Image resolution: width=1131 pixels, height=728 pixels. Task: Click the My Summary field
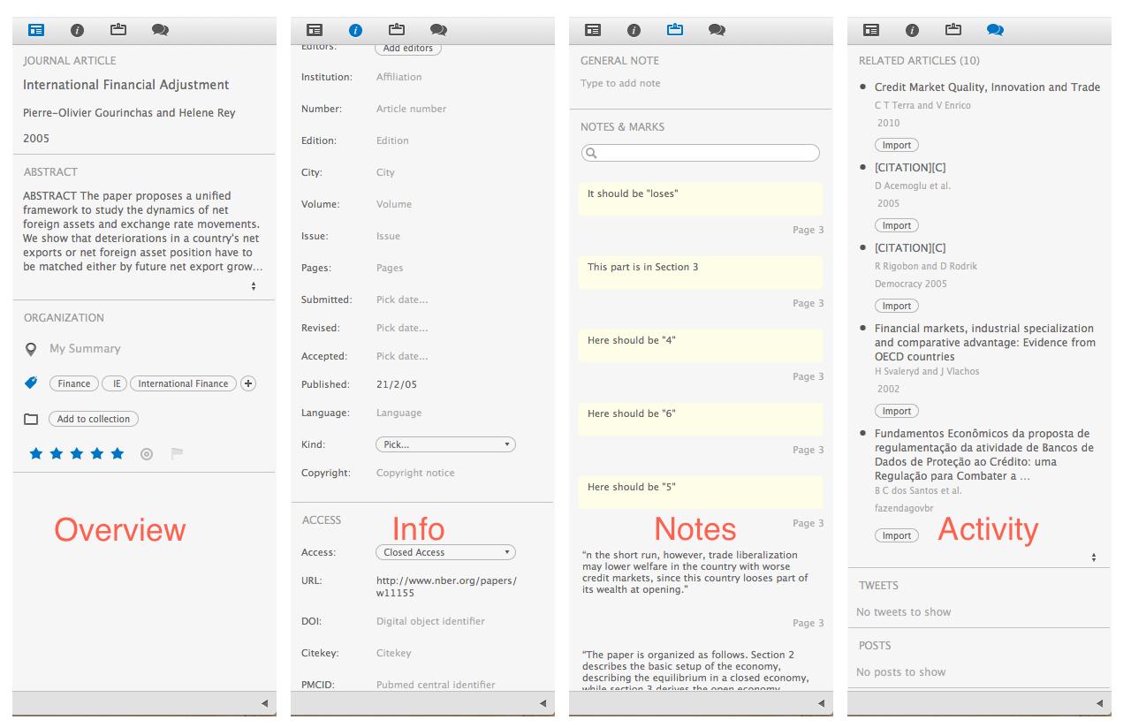tap(85, 349)
